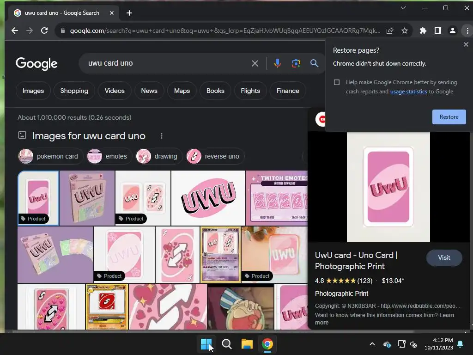
Task: Open the UWU card box image in first row
Action: (87, 198)
